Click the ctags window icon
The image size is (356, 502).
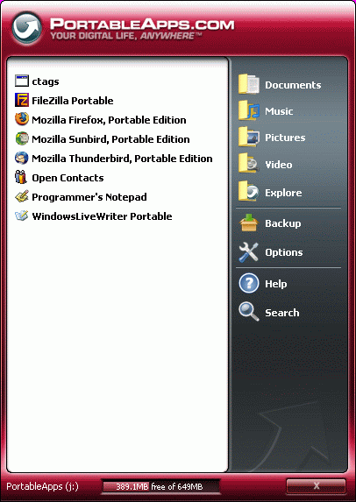click(21, 81)
